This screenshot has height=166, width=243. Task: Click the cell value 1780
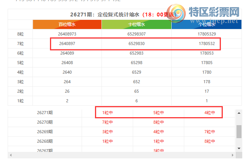(207, 72)
